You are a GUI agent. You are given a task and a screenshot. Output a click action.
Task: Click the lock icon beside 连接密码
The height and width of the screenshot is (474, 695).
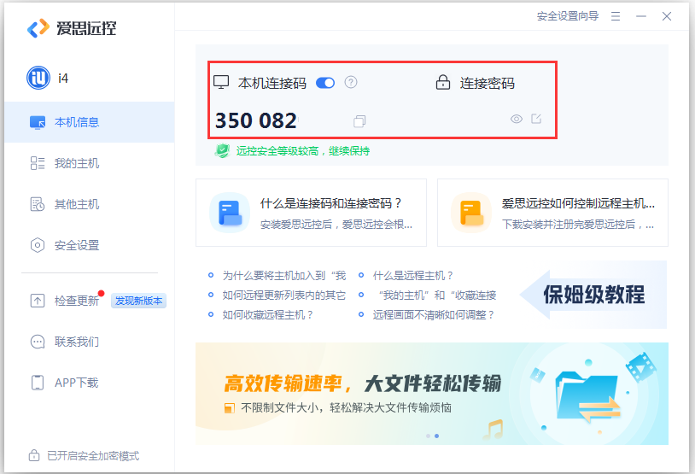point(443,82)
